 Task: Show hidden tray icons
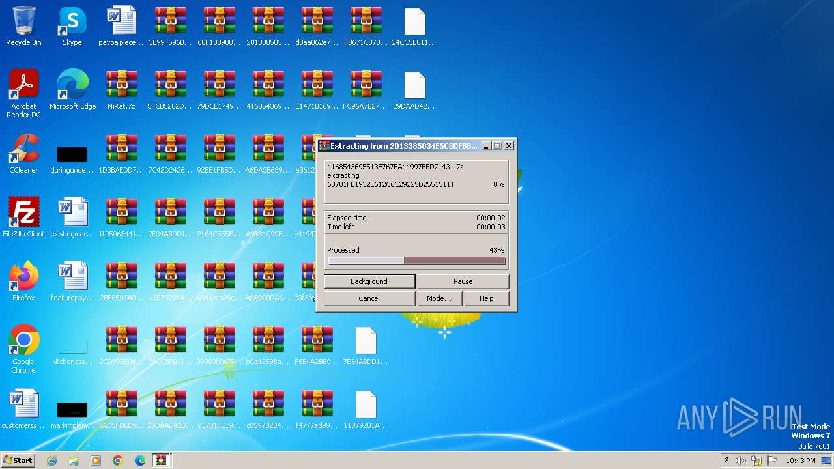(726, 461)
